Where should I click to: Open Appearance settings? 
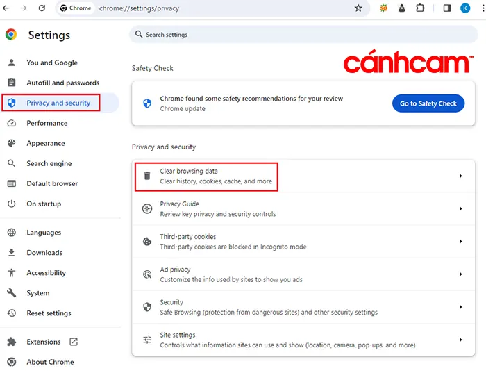pyautogui.click(x=46, y=143)
